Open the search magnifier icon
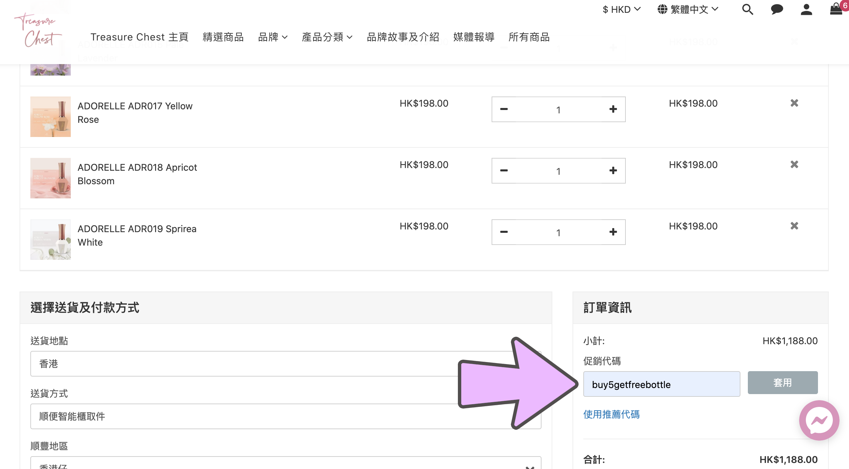 point(747,9)
